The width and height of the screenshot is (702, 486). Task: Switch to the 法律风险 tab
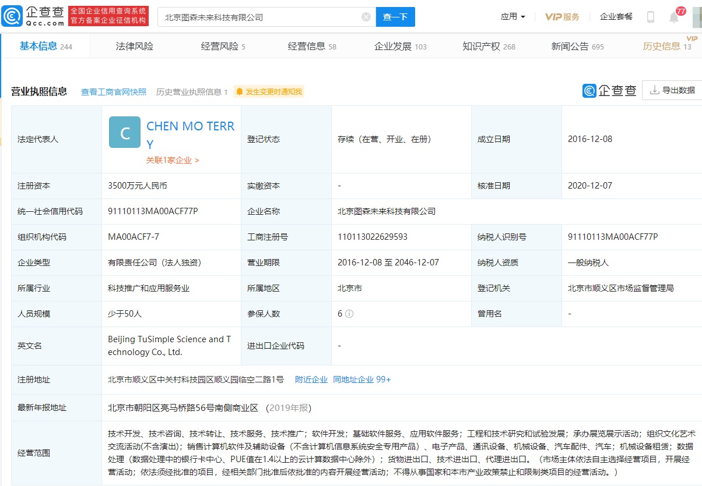(135, 47)
